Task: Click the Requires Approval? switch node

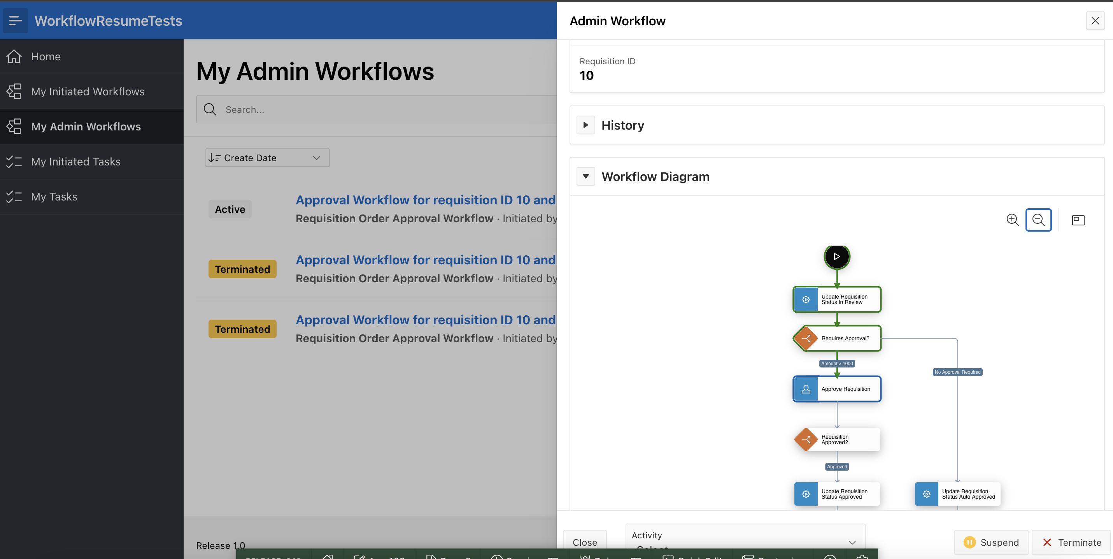Action: click(x=836, y=338)
